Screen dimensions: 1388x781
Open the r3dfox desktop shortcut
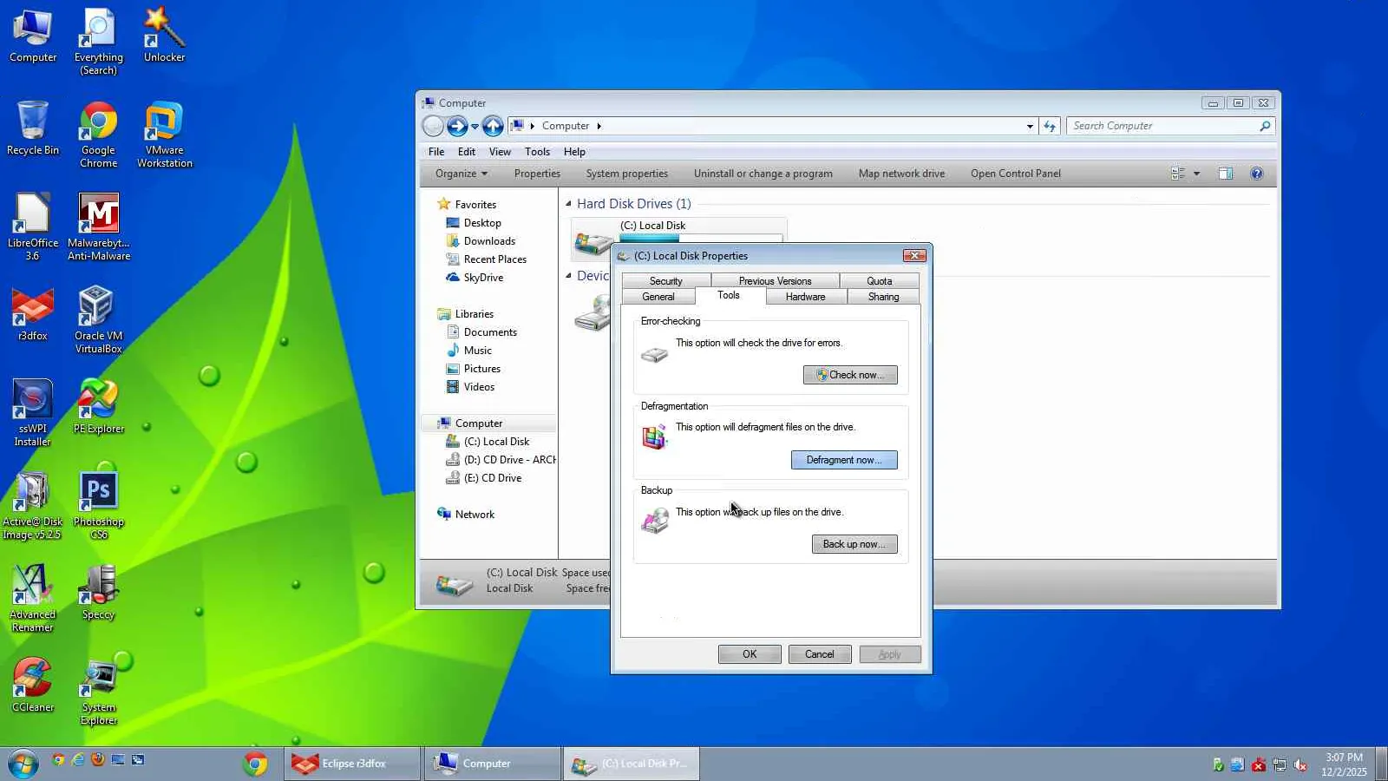click(x=33, y=314)
